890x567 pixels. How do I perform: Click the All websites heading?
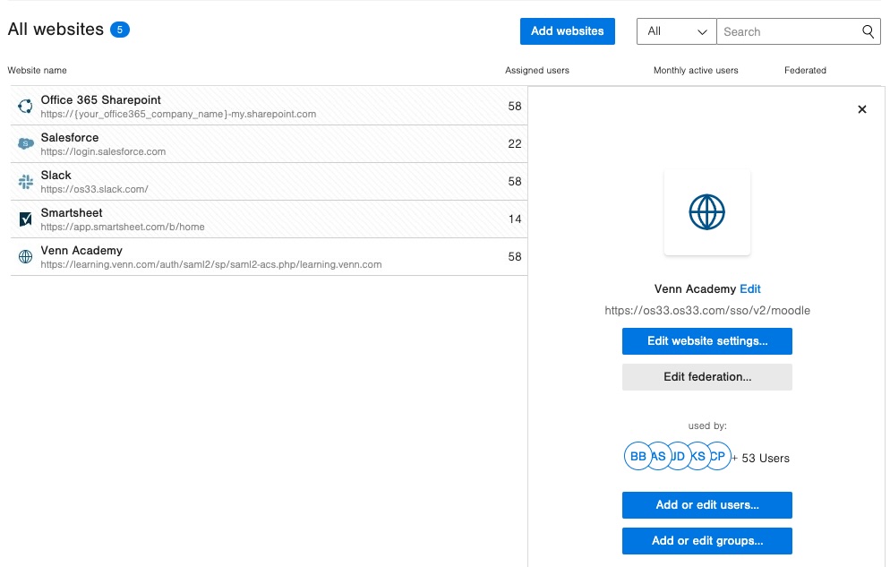[56, 30]
